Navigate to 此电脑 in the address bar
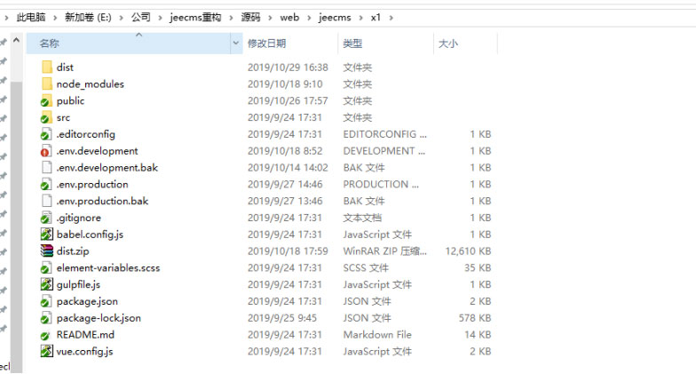This screenshot has height=374, width=696. (31, 17)
